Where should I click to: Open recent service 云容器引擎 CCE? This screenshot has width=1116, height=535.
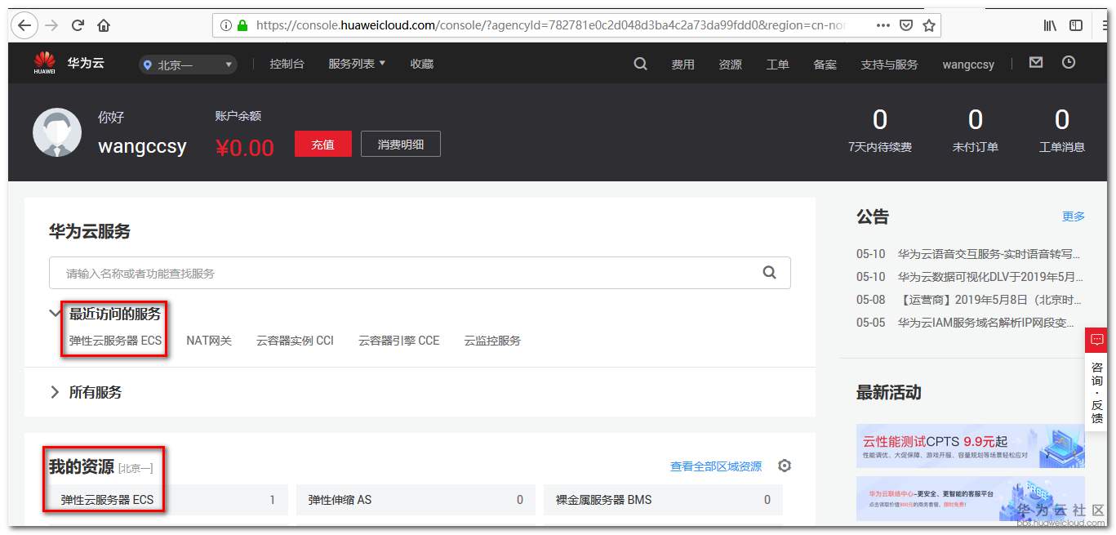click(x=398, y=341)
